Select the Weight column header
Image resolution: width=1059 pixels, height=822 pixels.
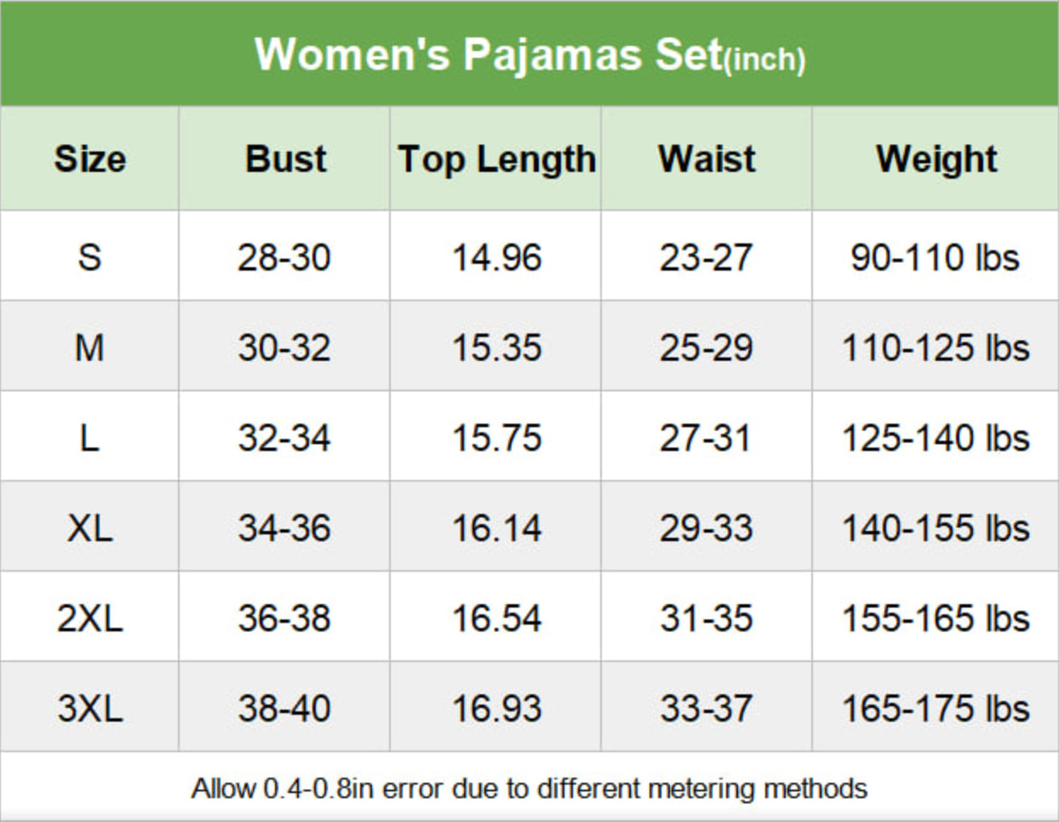click(x=936, y=159)
